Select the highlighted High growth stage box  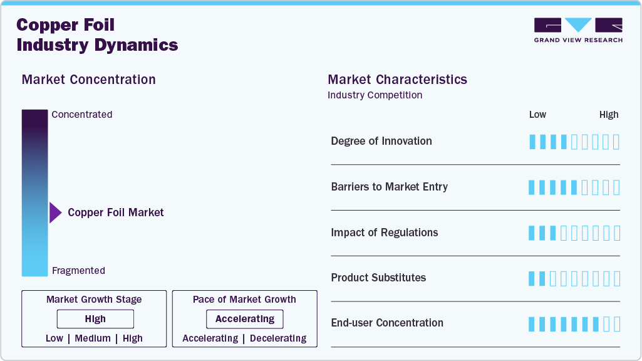(x=95, y=319)
